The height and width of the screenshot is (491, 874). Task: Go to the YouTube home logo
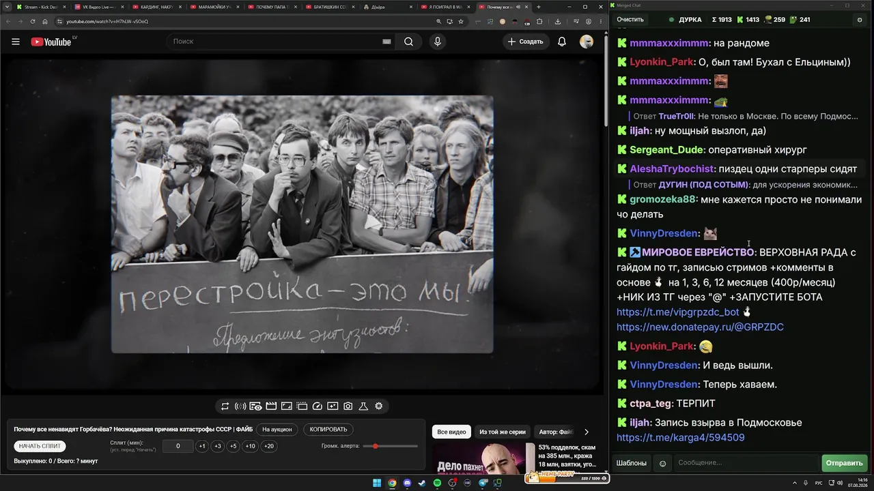(x=51, y=42)
